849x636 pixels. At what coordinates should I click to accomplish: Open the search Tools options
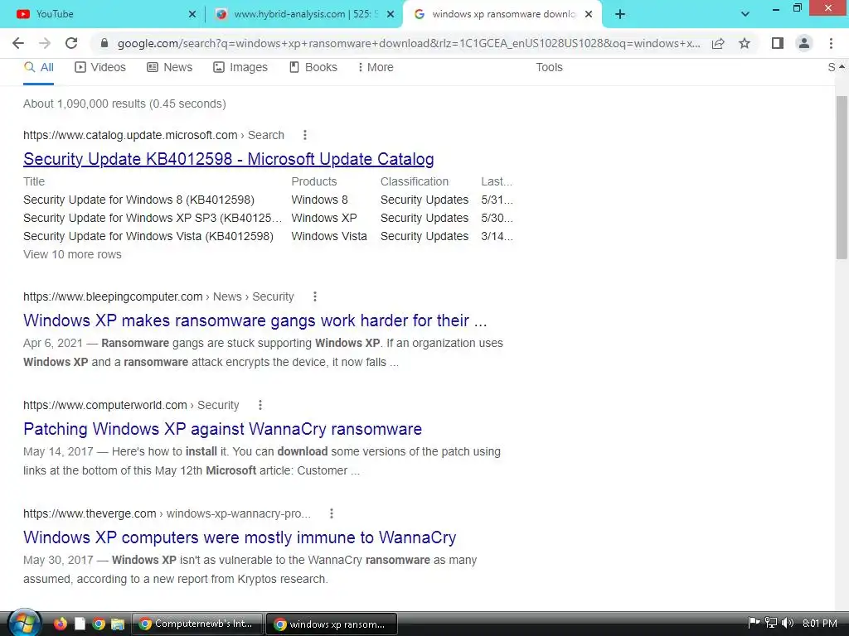click(x=549, y=68)
